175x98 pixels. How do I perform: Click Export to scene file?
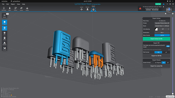point(156,66)
